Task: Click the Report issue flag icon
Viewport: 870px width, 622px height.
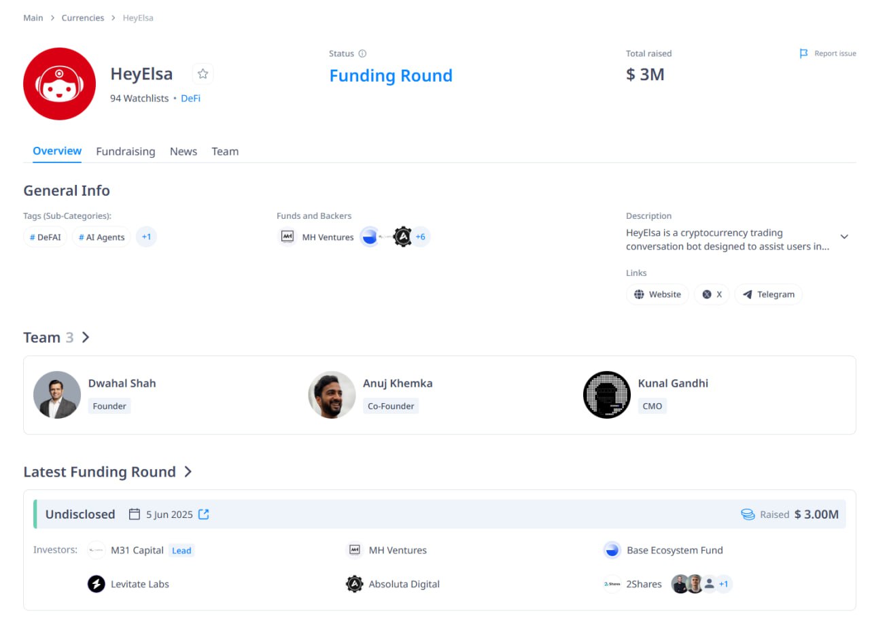Action: coord(803,54)
